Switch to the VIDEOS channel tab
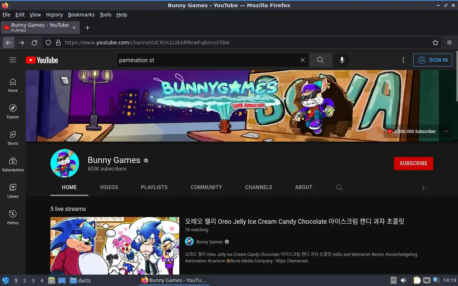458x286 pixels. [109, 187]
